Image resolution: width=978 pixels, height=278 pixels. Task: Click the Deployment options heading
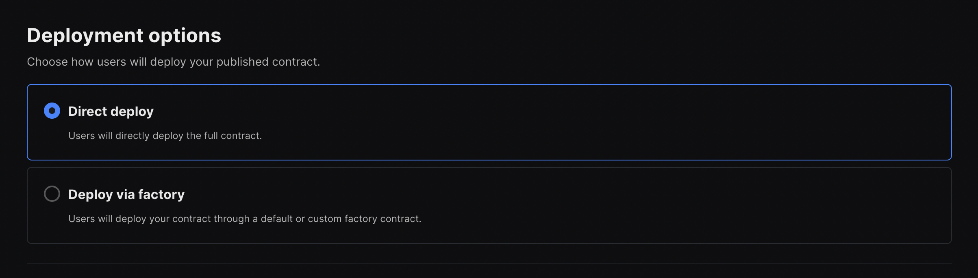124,36
